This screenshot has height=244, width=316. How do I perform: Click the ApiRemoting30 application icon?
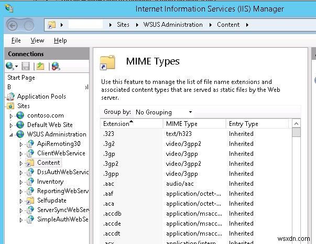click(30, 144)
